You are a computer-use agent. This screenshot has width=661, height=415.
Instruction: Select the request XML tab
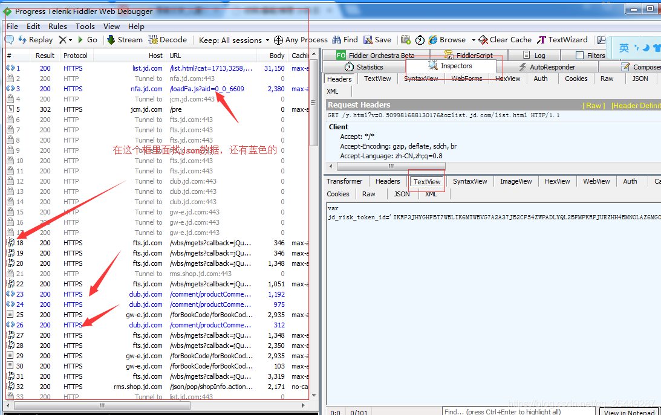pyautogui.click(x=332, y=91)
